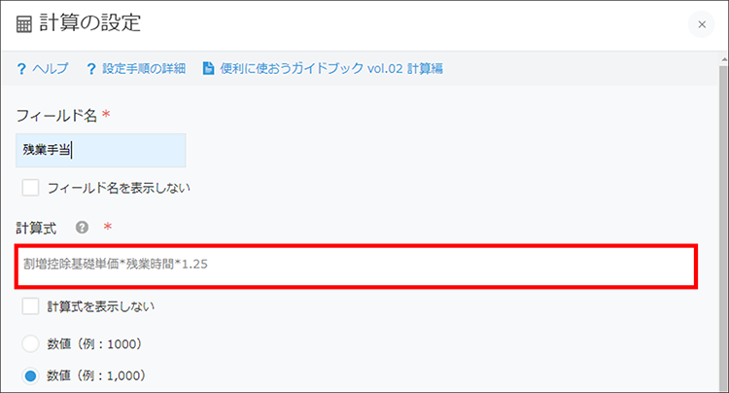
Task: Close the calculation settings dialog
Action: coord(702,24)
